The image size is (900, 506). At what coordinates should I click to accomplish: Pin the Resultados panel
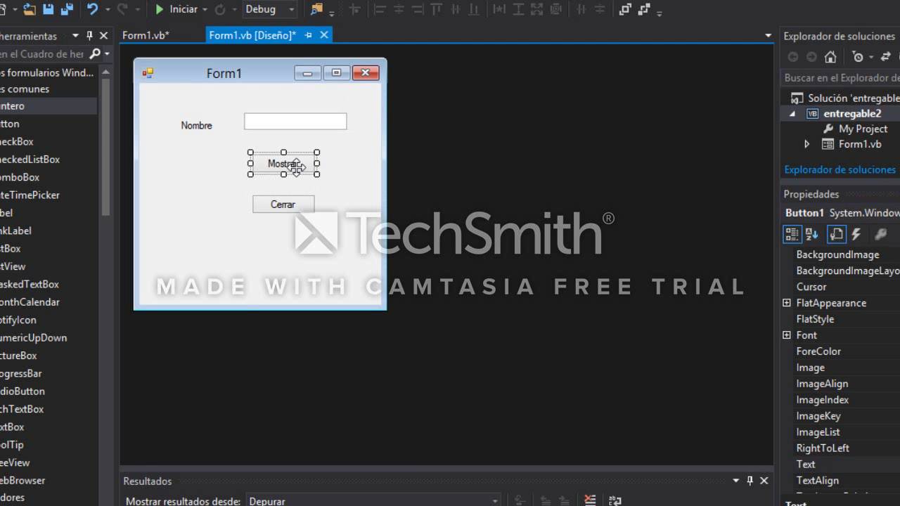[750, 481]
